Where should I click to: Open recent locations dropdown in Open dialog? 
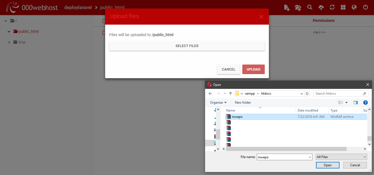coord(225,94)
